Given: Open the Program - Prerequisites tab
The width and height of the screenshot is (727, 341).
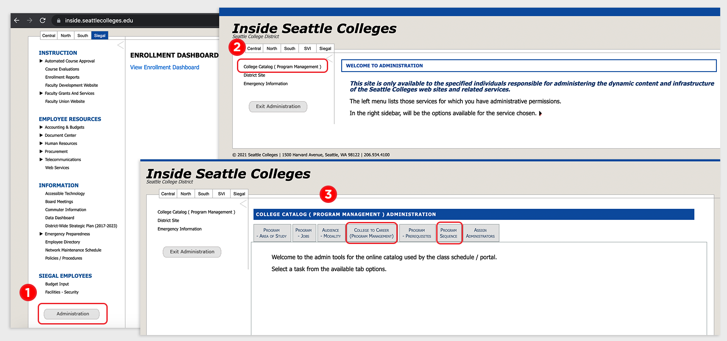Looking at the screenshot, I should 417,233.
